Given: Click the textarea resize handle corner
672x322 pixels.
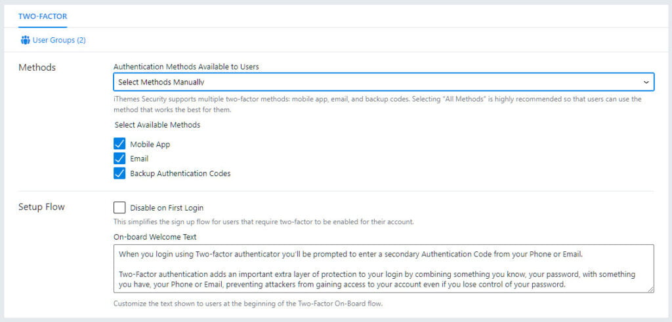Looking at the screenshot, I should tap(650, 289).
